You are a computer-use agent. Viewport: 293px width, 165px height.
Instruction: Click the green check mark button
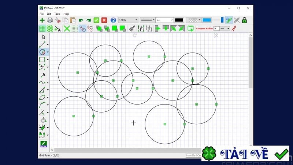(96, 20)
